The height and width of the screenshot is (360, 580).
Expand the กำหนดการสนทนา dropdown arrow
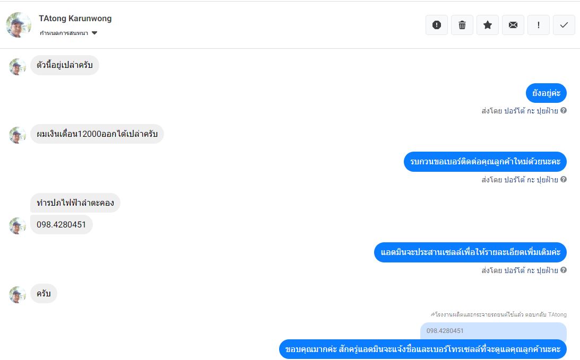[94, 33]
